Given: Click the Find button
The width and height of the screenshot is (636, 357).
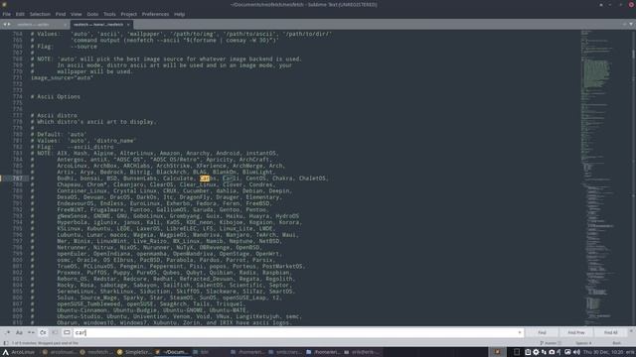Looking at the screenshot, I should (x=542, y=332).
